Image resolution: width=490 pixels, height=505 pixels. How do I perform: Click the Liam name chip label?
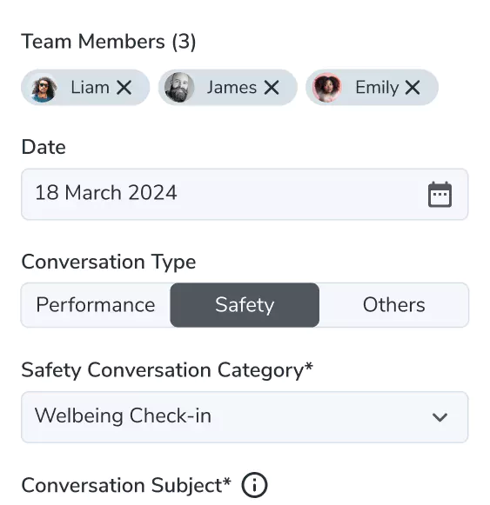[90, 87]
